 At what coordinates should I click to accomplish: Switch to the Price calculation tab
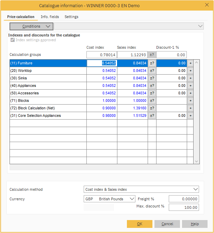click(x=21, y=17)
